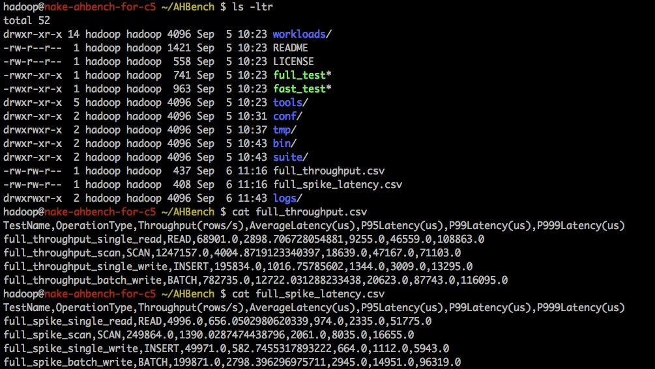Click the full_spike_single_read row name

[x=68, y=321]
